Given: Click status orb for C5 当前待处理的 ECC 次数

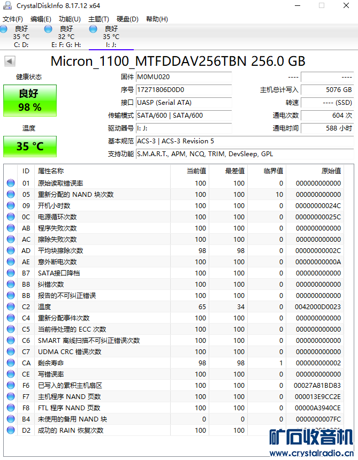Looking at the screenshot, I should pos(11,329).
